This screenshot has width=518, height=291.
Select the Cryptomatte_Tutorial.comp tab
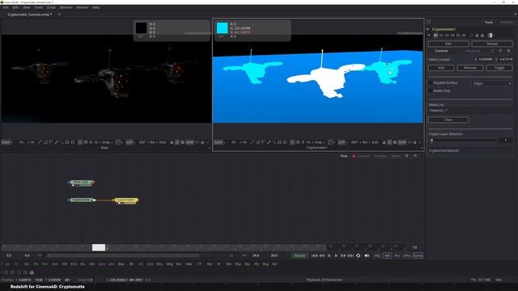coord(29,15)
